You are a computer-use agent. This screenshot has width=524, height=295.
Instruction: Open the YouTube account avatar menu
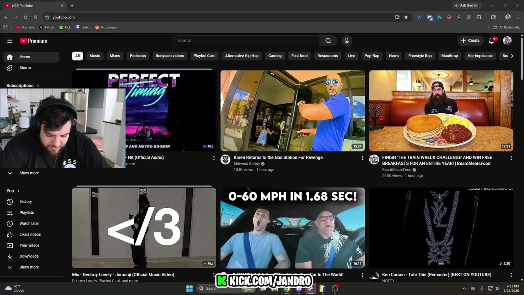[507, 41]
